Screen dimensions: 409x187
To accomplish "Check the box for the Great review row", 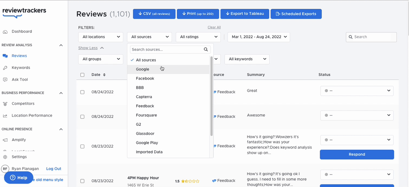I will pos(82,92).
